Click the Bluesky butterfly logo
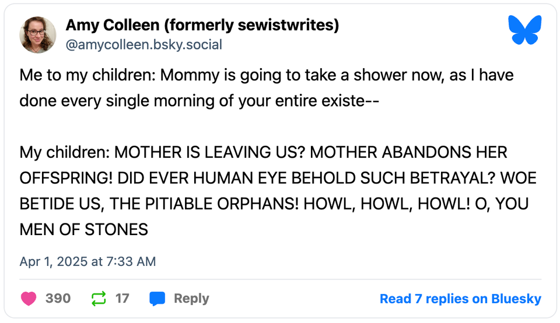This screenshot has height=323, width=560. pyautogui.click(x=524, y=30)
